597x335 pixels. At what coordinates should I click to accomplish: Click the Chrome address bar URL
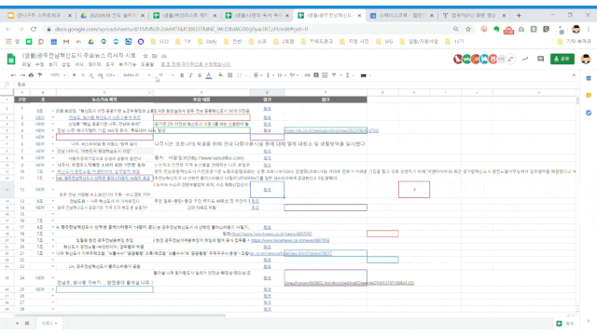click(x=181, y=29)
